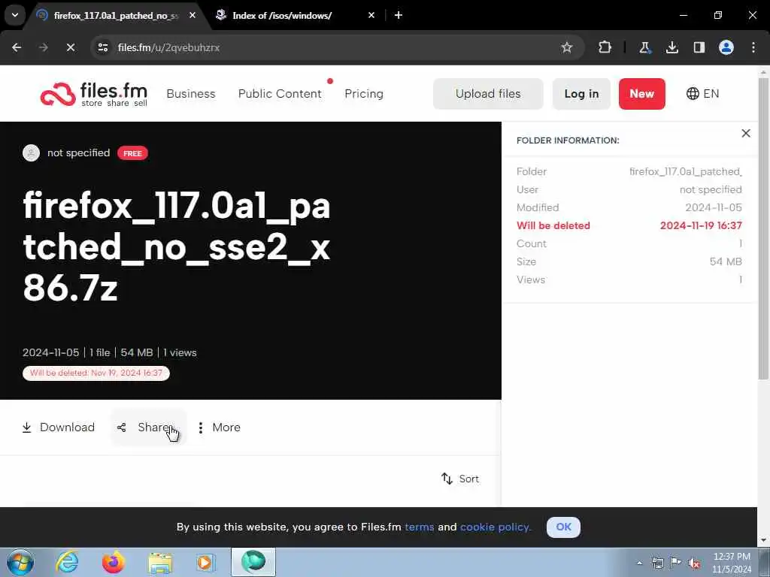Open the Chrome three-dot menu

coord(753,47)
